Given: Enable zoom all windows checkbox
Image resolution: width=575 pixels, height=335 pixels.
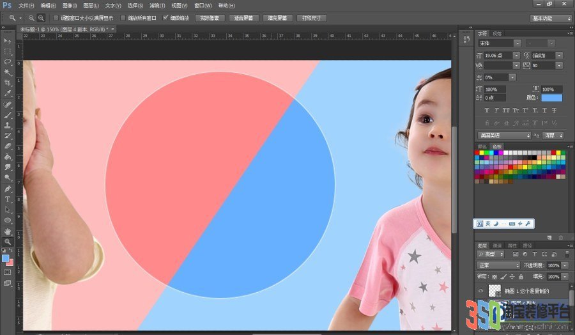Looking at the screenshot, I should [123, 18].
